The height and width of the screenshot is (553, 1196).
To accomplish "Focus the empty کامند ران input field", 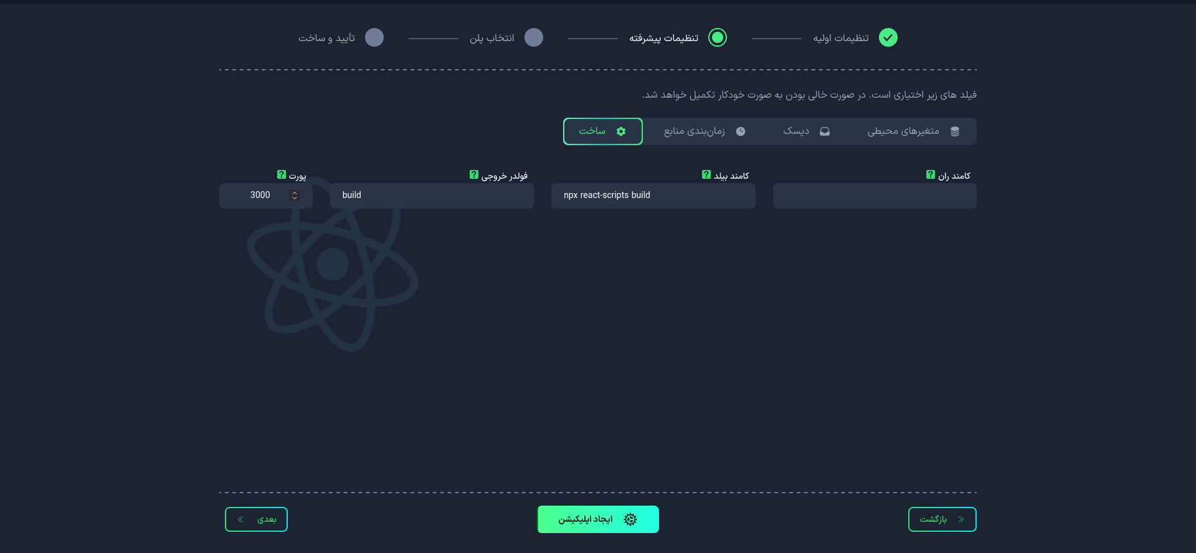I will pos(875,196).
